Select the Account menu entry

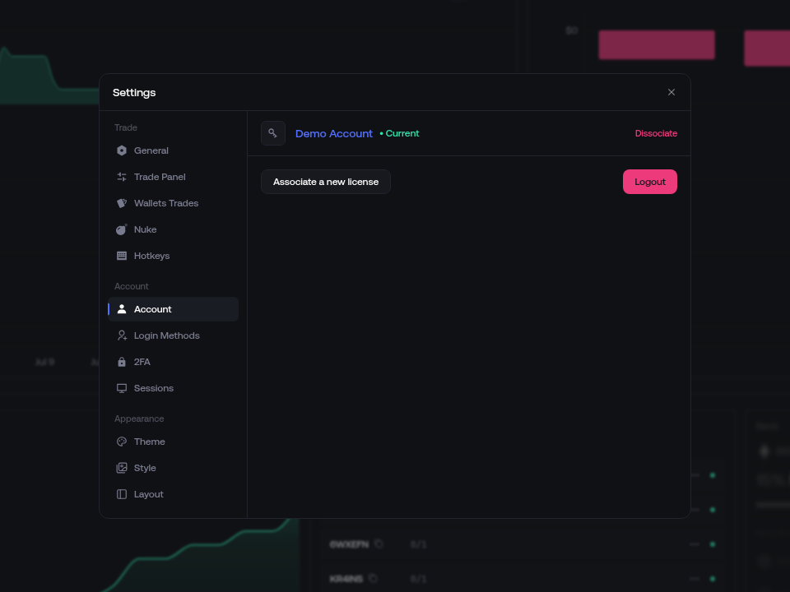(x=173, y=309)
